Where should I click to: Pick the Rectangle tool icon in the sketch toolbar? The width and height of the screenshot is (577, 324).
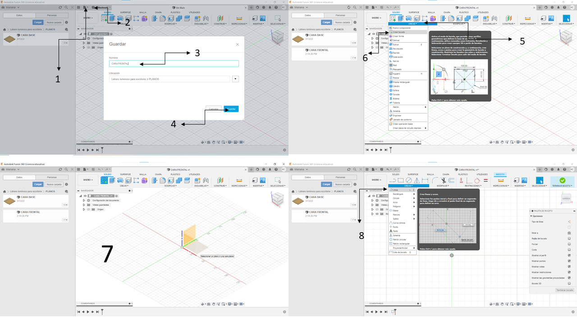(401, 180)
